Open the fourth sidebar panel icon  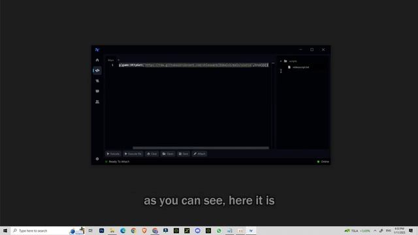point(97,91)
